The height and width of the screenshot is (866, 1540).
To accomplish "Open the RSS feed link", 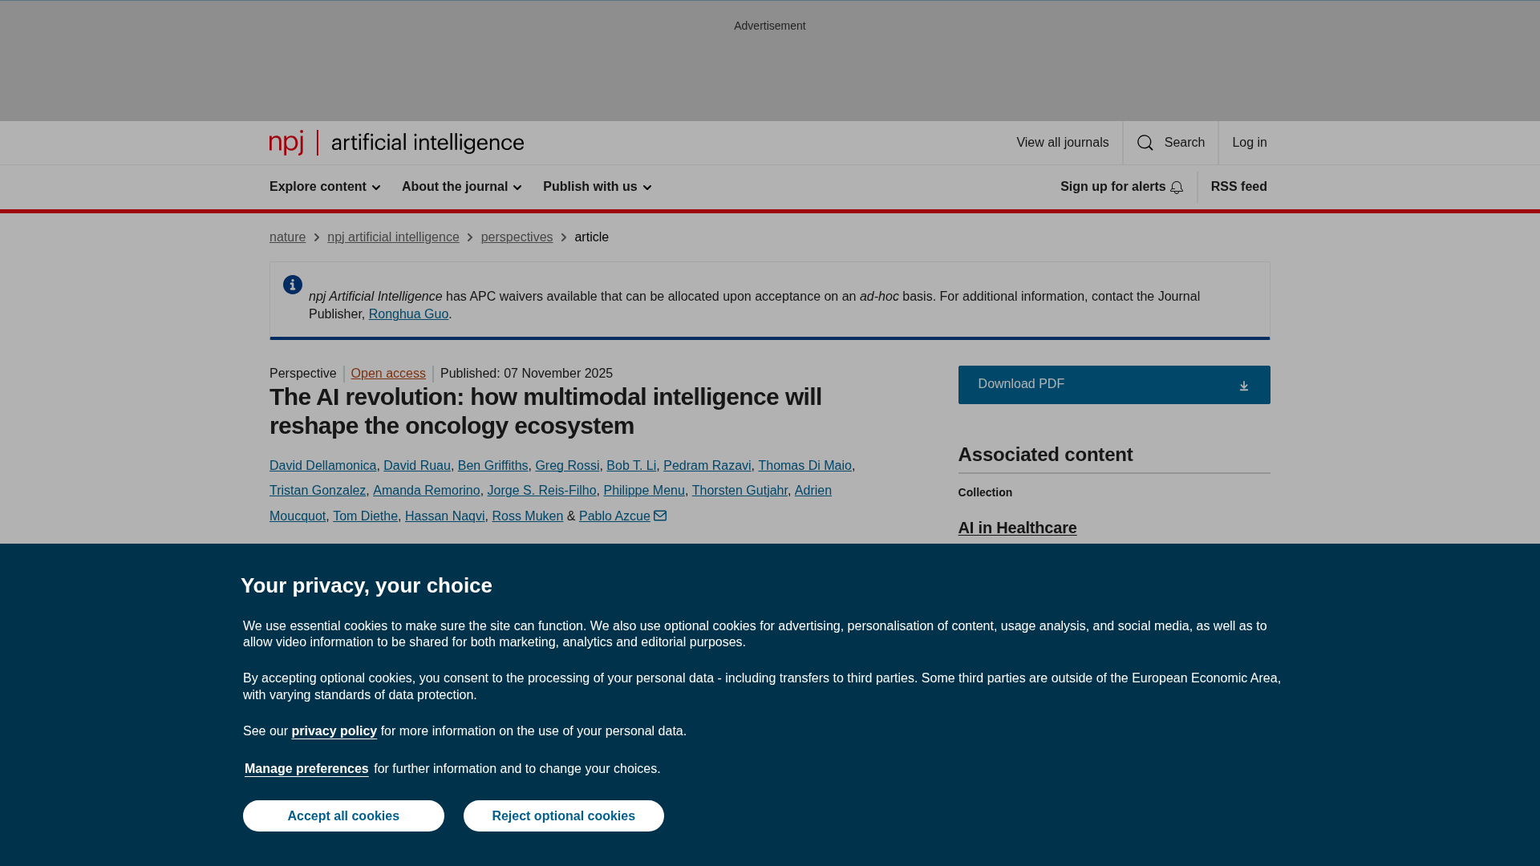I will click(1238, 187).
